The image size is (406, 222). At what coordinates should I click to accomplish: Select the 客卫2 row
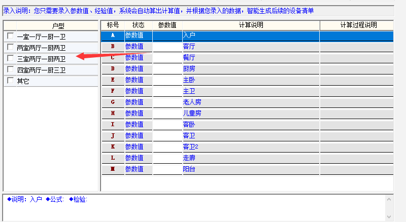[248, 147]
